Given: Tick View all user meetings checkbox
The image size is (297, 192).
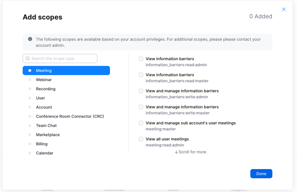Looking at the screenshot, I should (141, 139).
